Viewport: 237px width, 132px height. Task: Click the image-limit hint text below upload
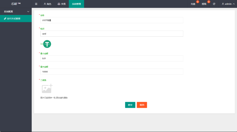click(54, 98)
